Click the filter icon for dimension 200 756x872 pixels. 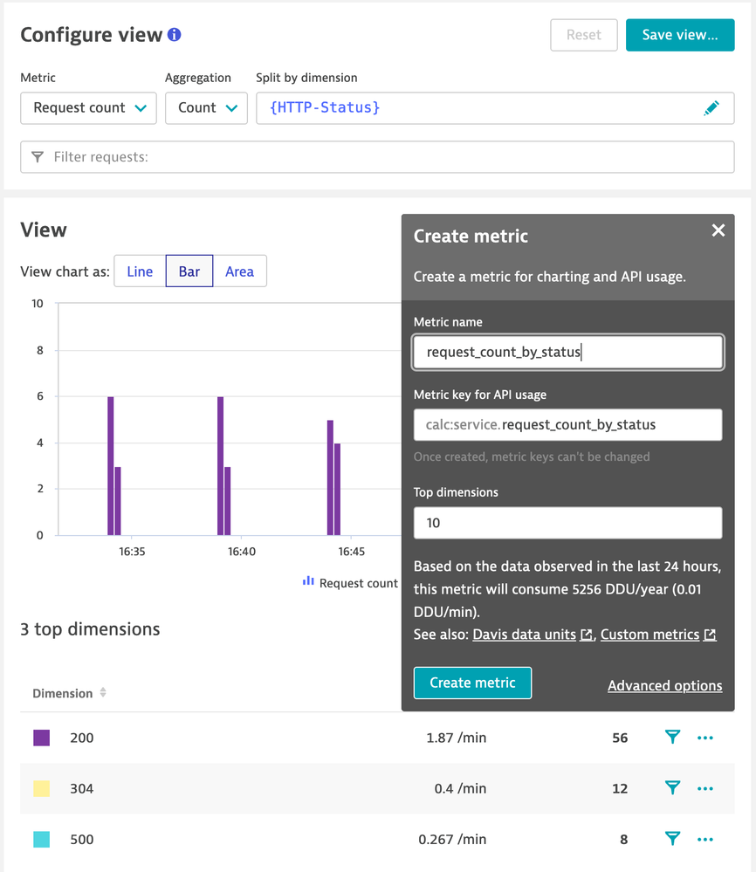(x=672, y=738)
